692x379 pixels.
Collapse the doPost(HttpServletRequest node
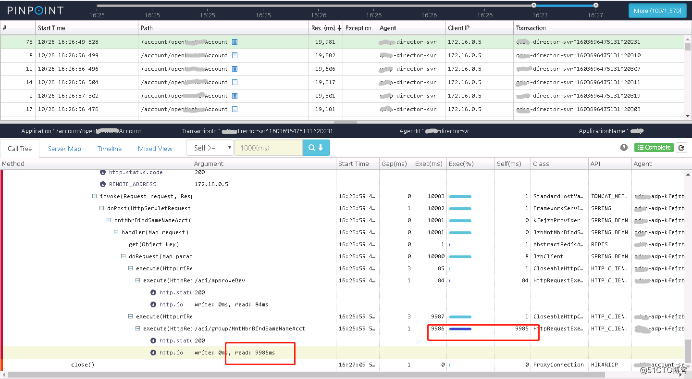pyautogui.click(x=102, y=208)
